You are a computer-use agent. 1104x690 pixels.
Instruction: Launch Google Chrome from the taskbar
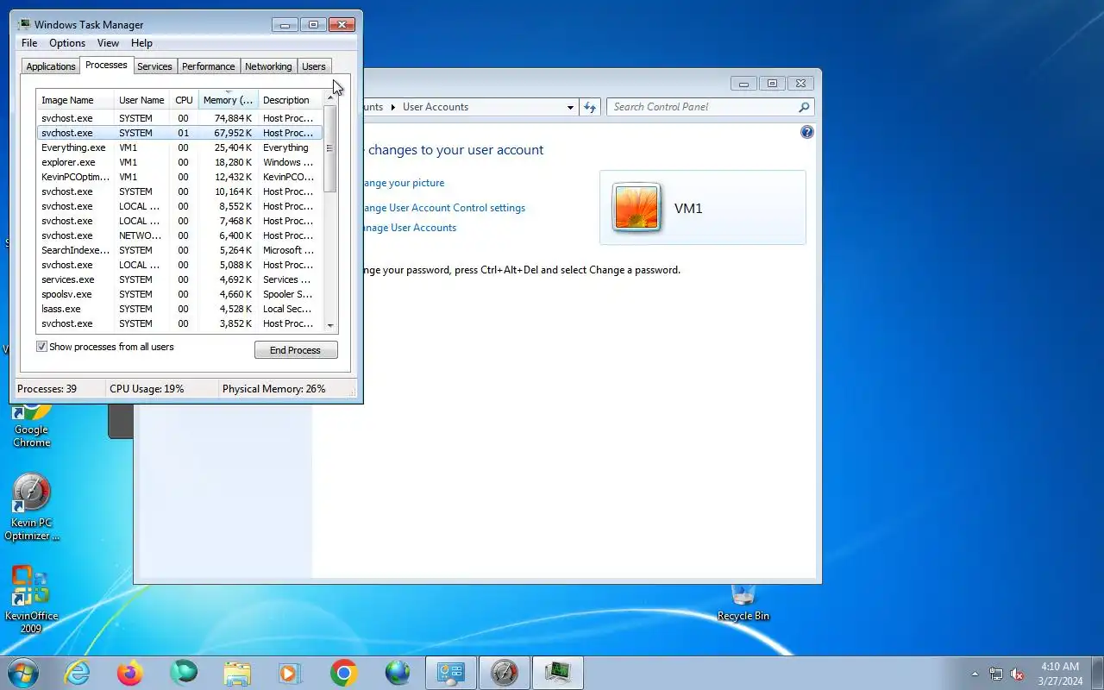[343, 673]
